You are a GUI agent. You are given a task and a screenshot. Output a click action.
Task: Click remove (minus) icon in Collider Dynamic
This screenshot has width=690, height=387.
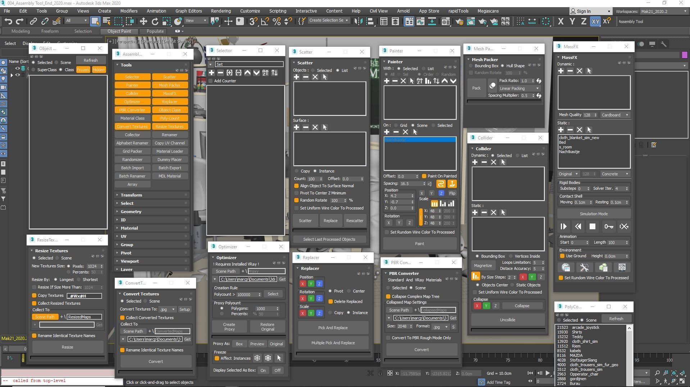484,162
